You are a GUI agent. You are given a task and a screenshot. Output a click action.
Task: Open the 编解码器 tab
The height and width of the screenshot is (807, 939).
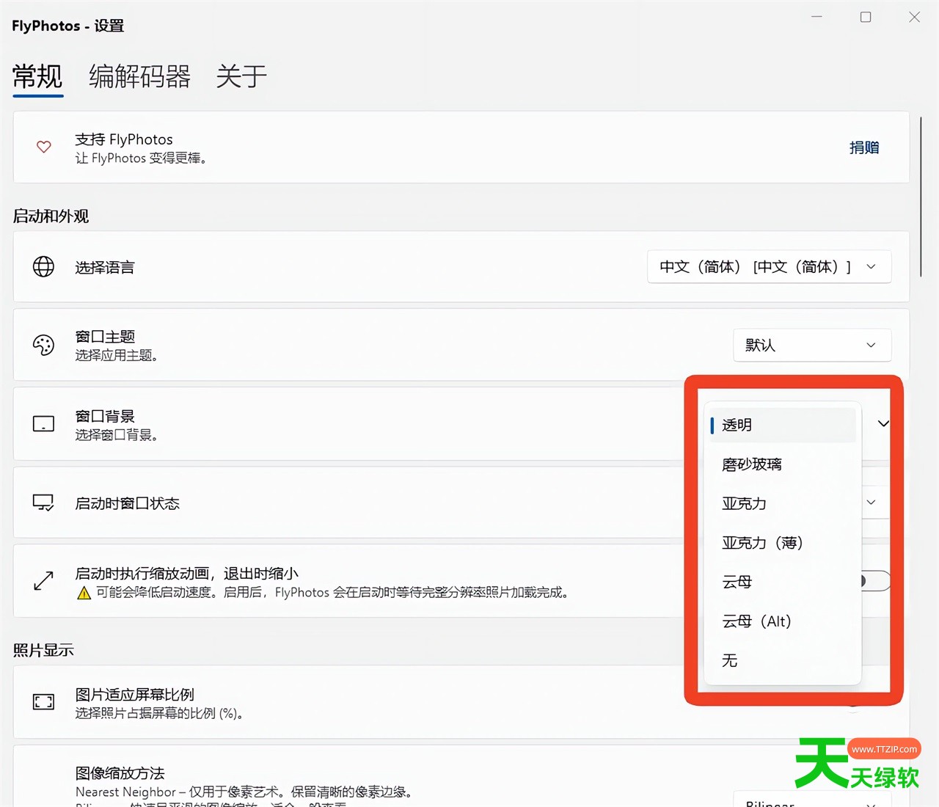[139, 76]
